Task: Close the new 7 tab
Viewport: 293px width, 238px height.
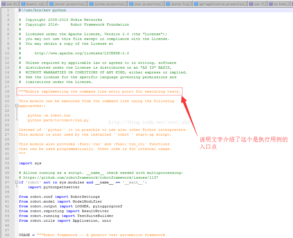Action: click(265, 4)
